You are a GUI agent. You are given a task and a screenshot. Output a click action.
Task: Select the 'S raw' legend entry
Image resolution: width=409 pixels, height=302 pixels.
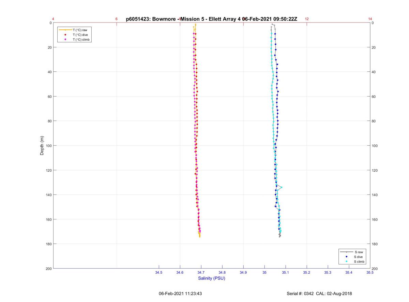[352, 252]
